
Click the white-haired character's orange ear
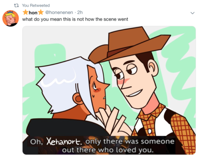[x=77, y=99]
